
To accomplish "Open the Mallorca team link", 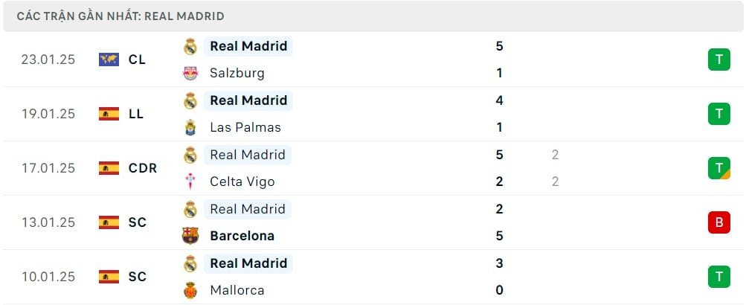I will point(237,290).
